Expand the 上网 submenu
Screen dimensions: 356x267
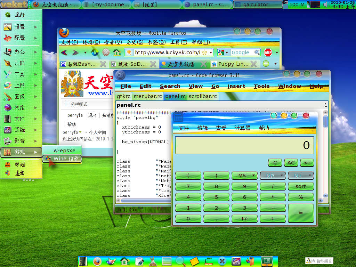(21, 85)
